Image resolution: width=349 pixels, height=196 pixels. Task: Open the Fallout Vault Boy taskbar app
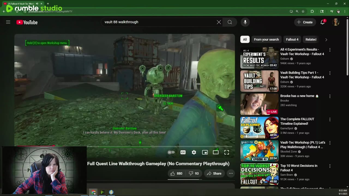pos(111,192)
